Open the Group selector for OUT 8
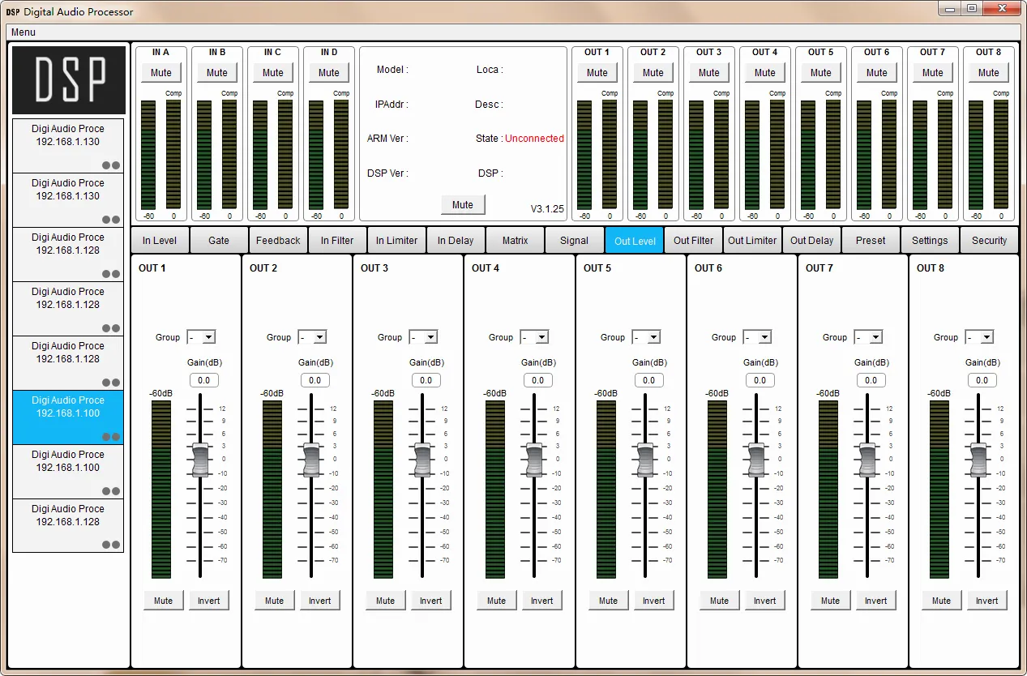Viewport: 1027px width, 676px height. coord(979,337)
